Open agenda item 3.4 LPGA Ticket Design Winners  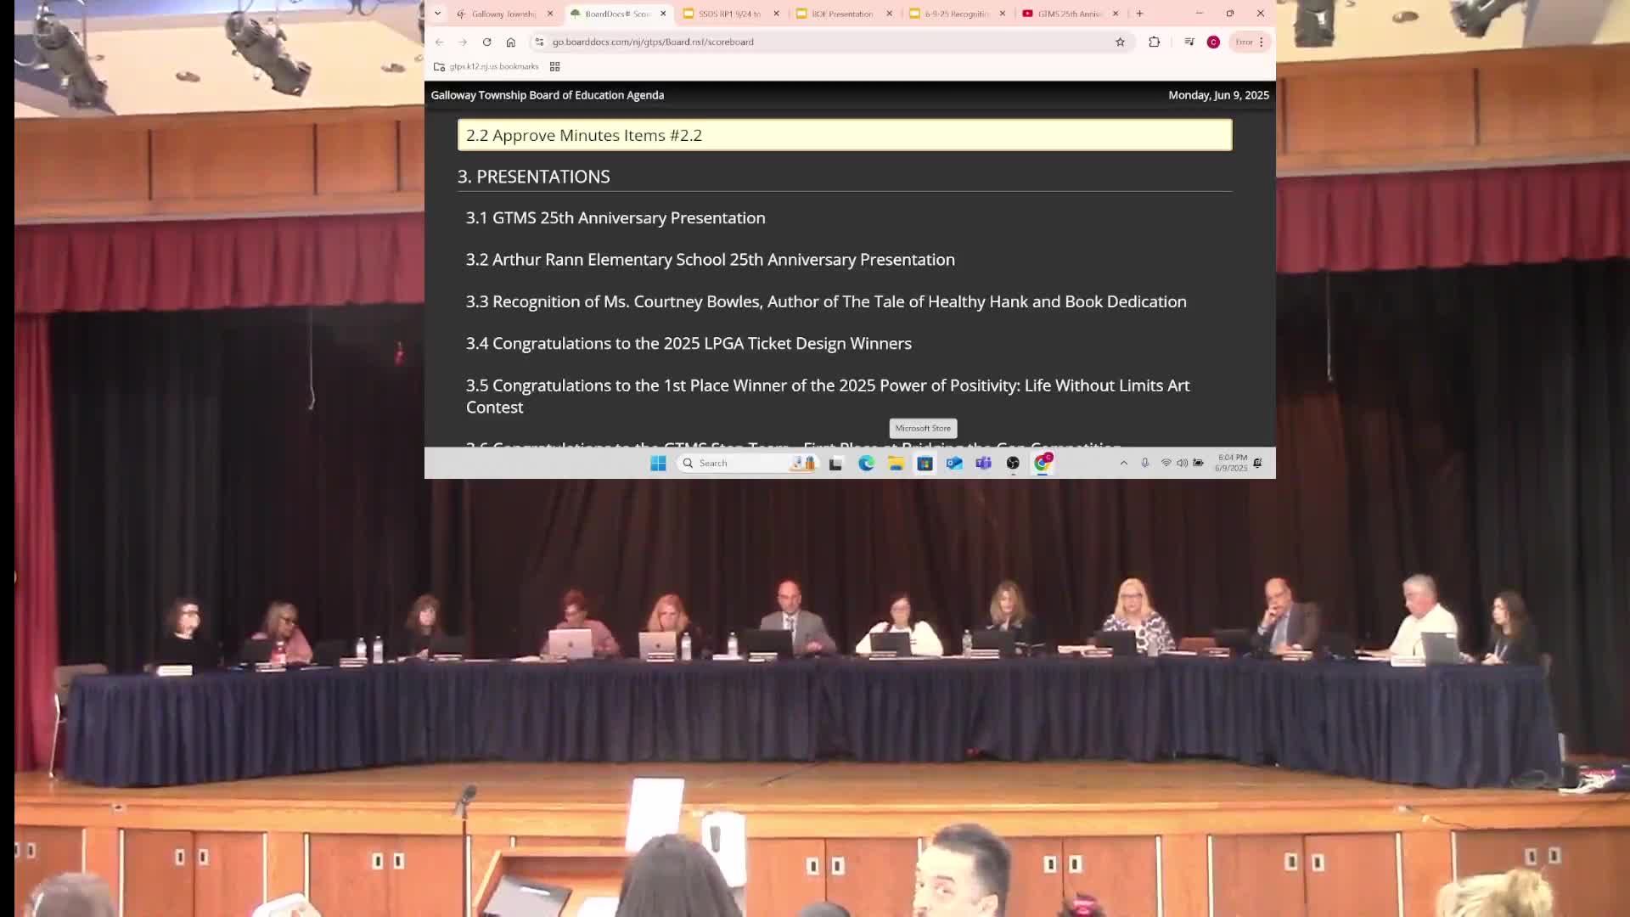[x=688, y=344]
